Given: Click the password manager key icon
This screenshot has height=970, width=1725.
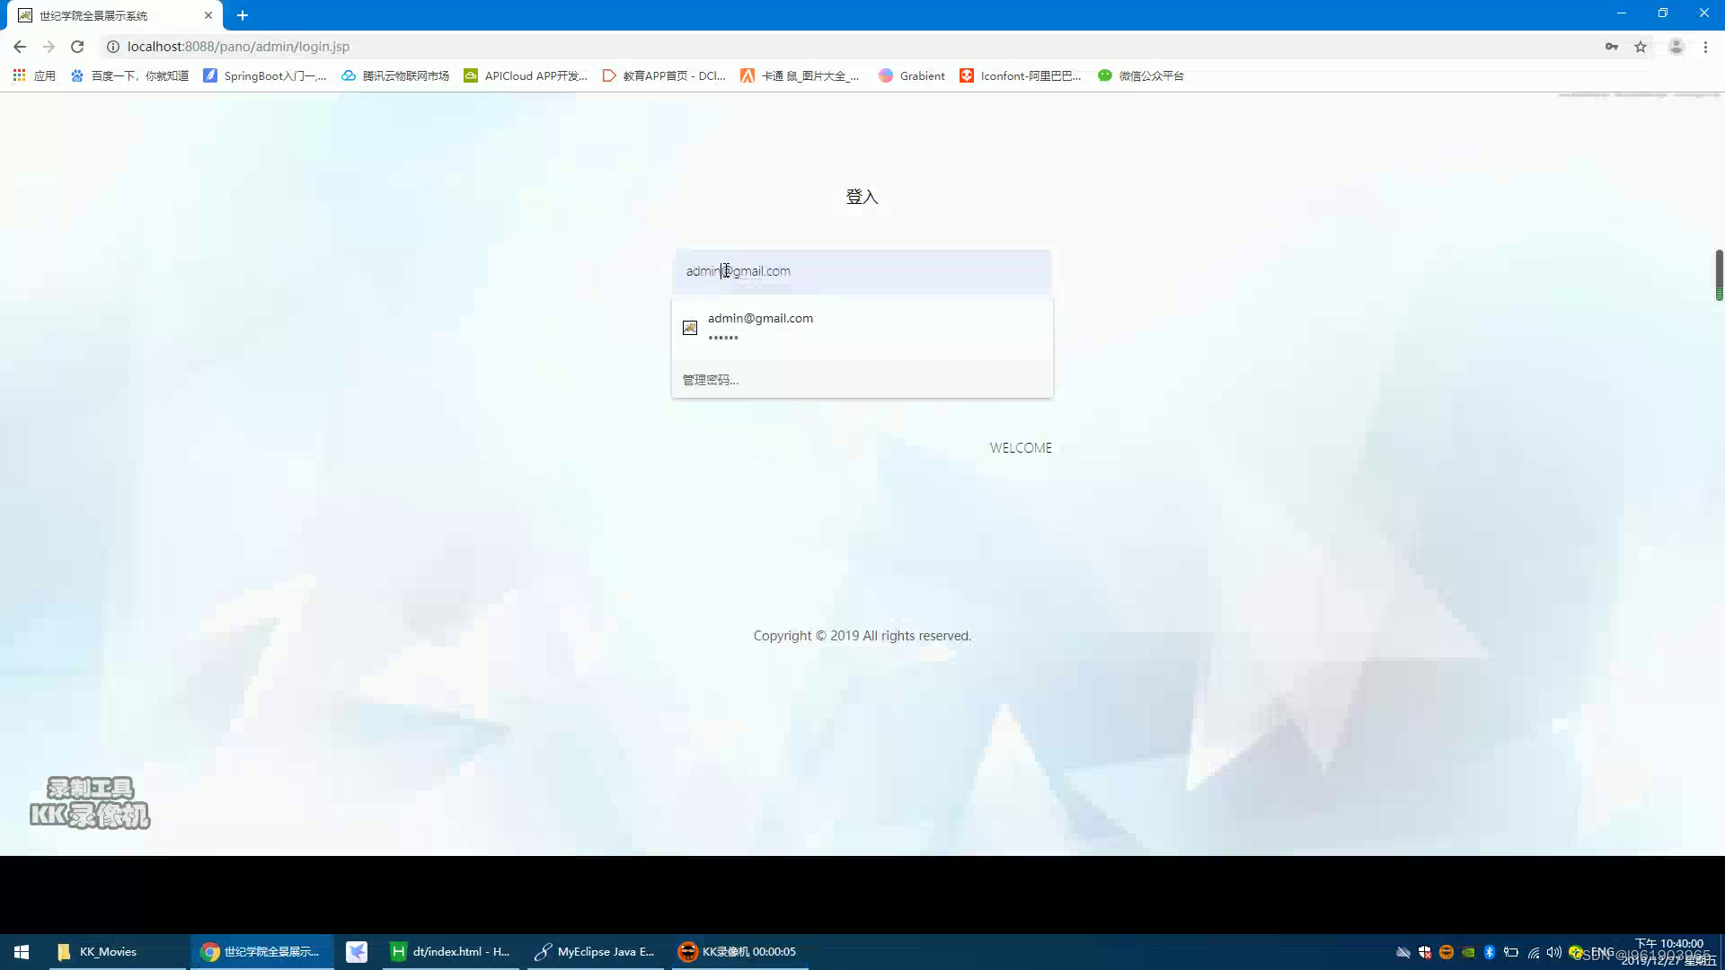Looking at the screenshot, I should pos(1610,46).
